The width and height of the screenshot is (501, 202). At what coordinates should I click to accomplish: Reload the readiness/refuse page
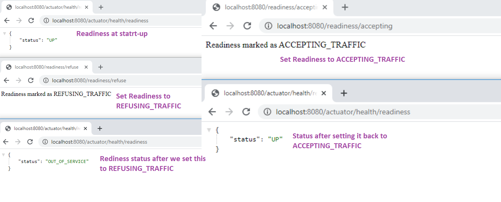click(x=31, y=80)
